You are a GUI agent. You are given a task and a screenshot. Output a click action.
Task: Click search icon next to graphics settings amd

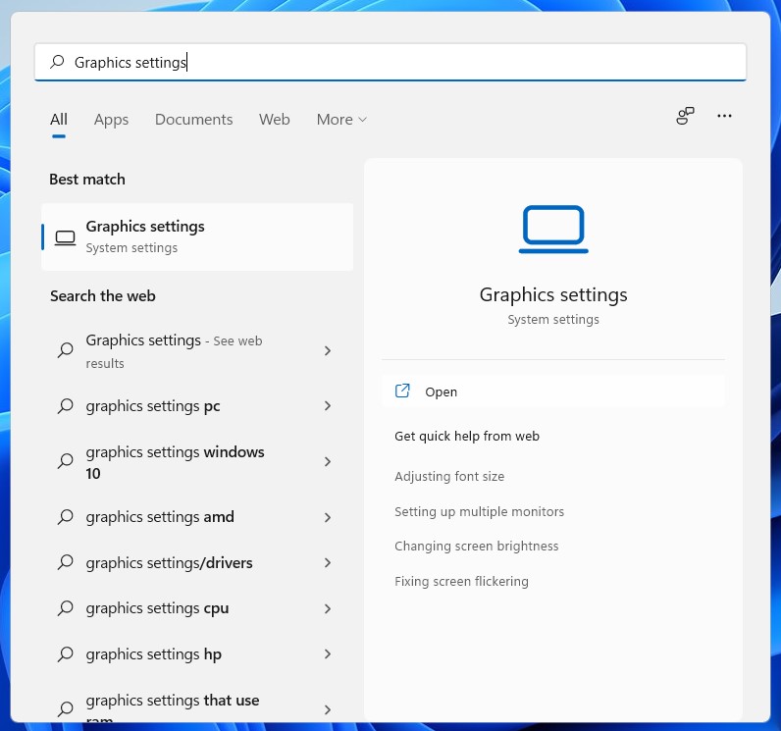click(65, 517)
